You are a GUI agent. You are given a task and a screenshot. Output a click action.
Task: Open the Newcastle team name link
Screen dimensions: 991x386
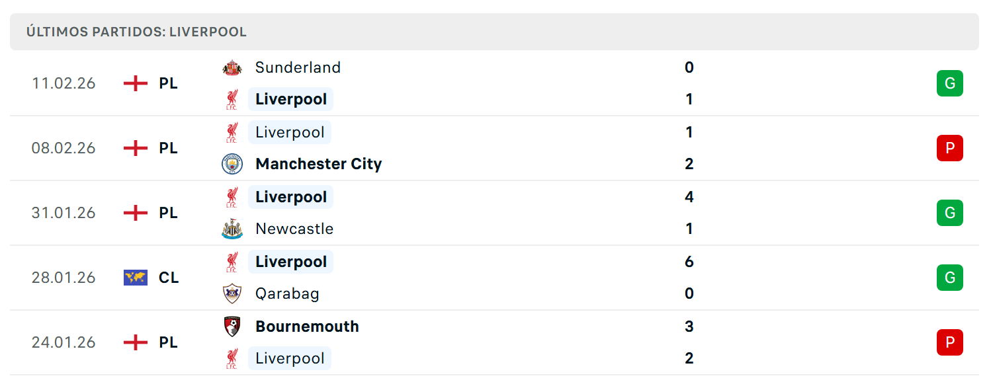pos(294,229)
